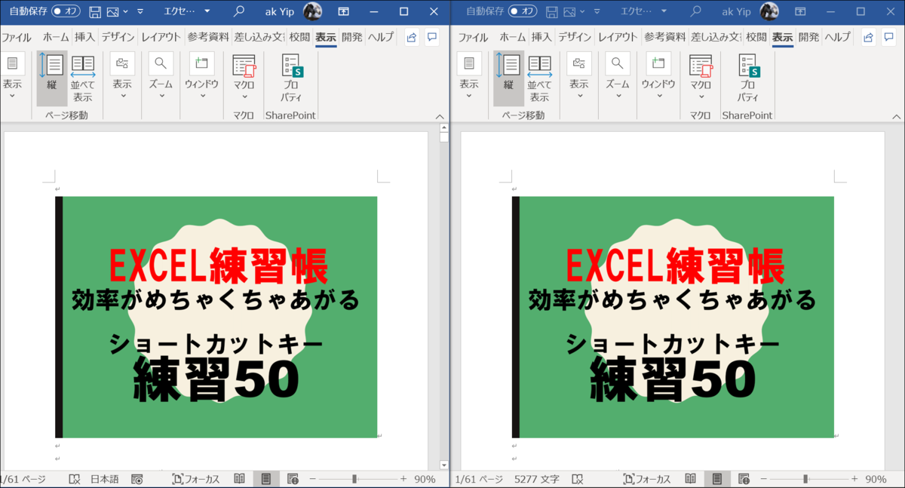The image size is (905, 488).
Task: Switch to Read Mode view in the right window
Action: [x=690, y=479]
